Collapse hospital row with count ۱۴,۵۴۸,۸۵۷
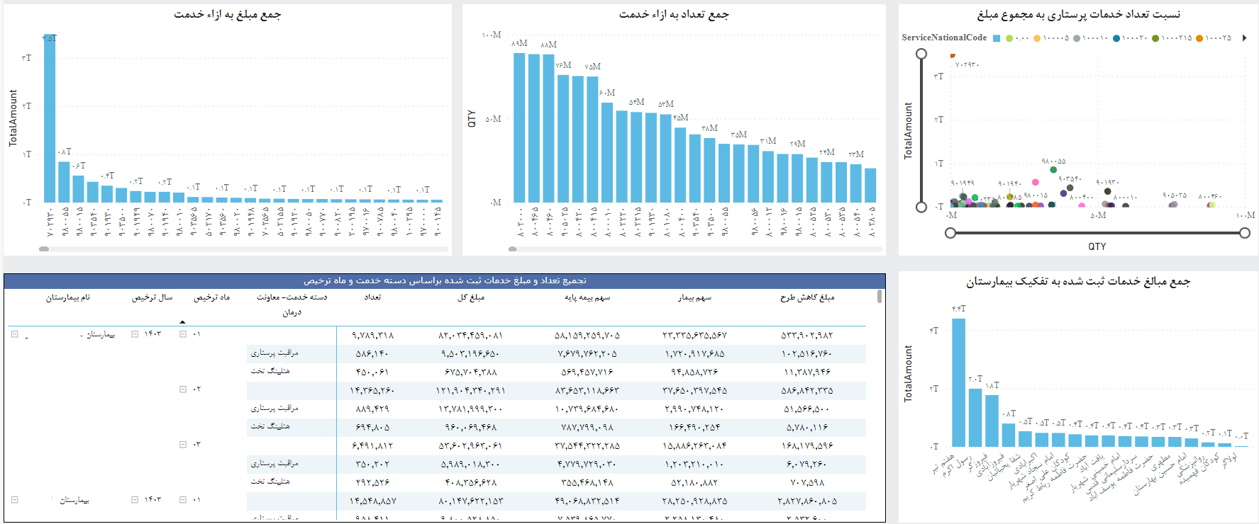This screenshot has height=524, width=1259. pyautogui.click(x=14, y=500)
